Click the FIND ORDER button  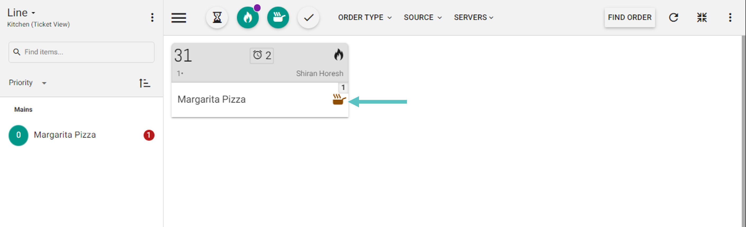[x=630, y=18]
